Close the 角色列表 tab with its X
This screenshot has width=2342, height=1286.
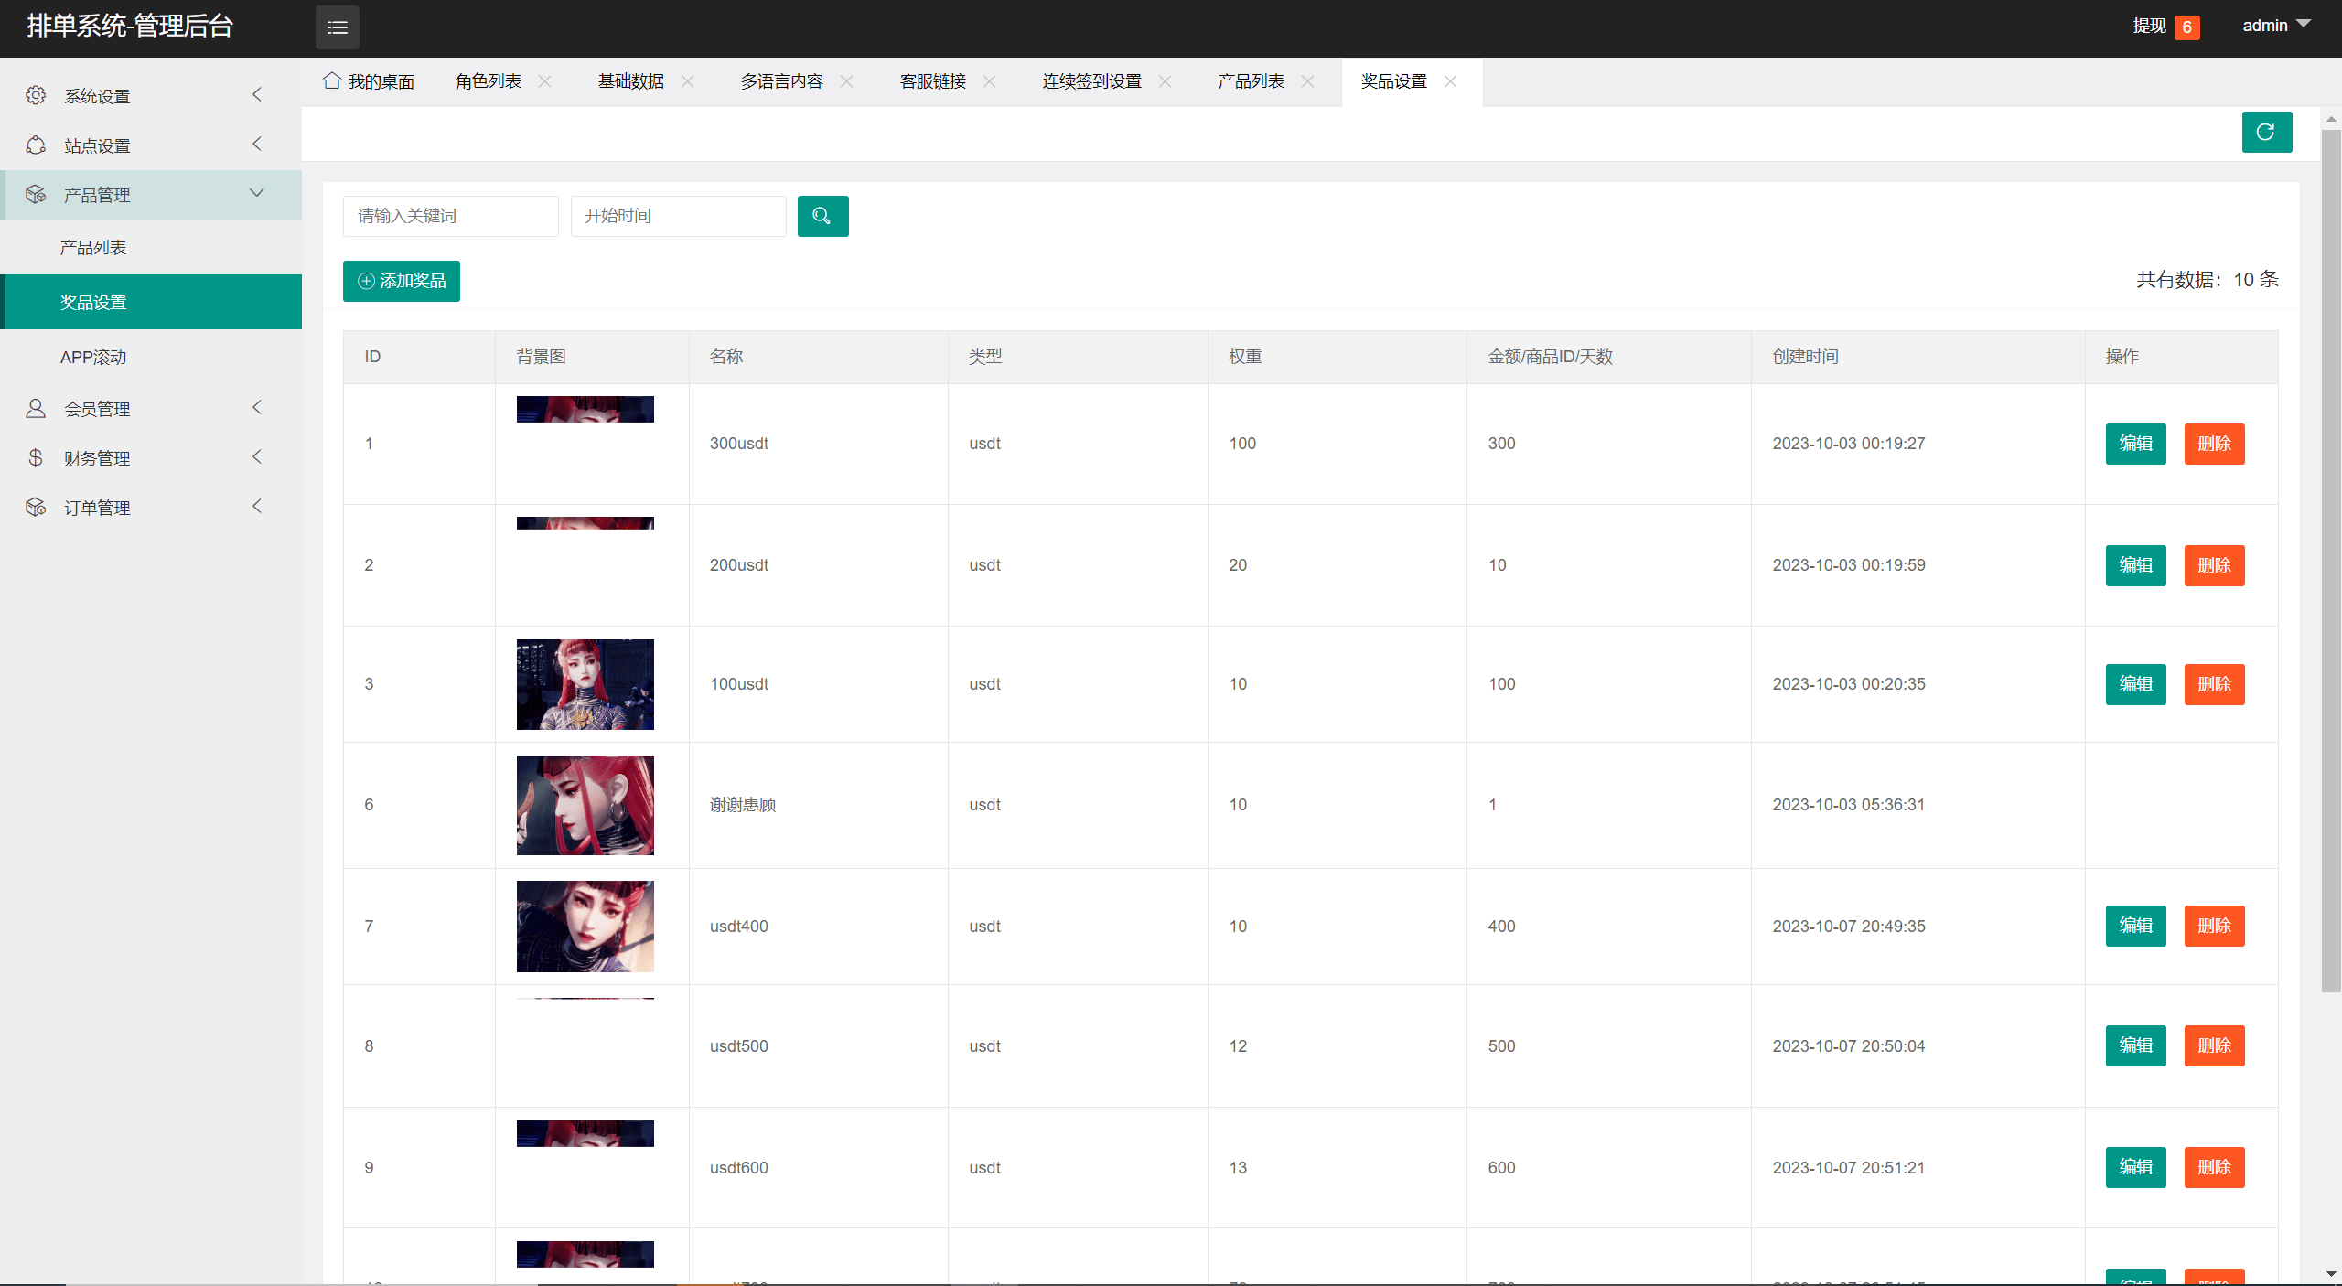pyautogui.click(x=545, y=81)
